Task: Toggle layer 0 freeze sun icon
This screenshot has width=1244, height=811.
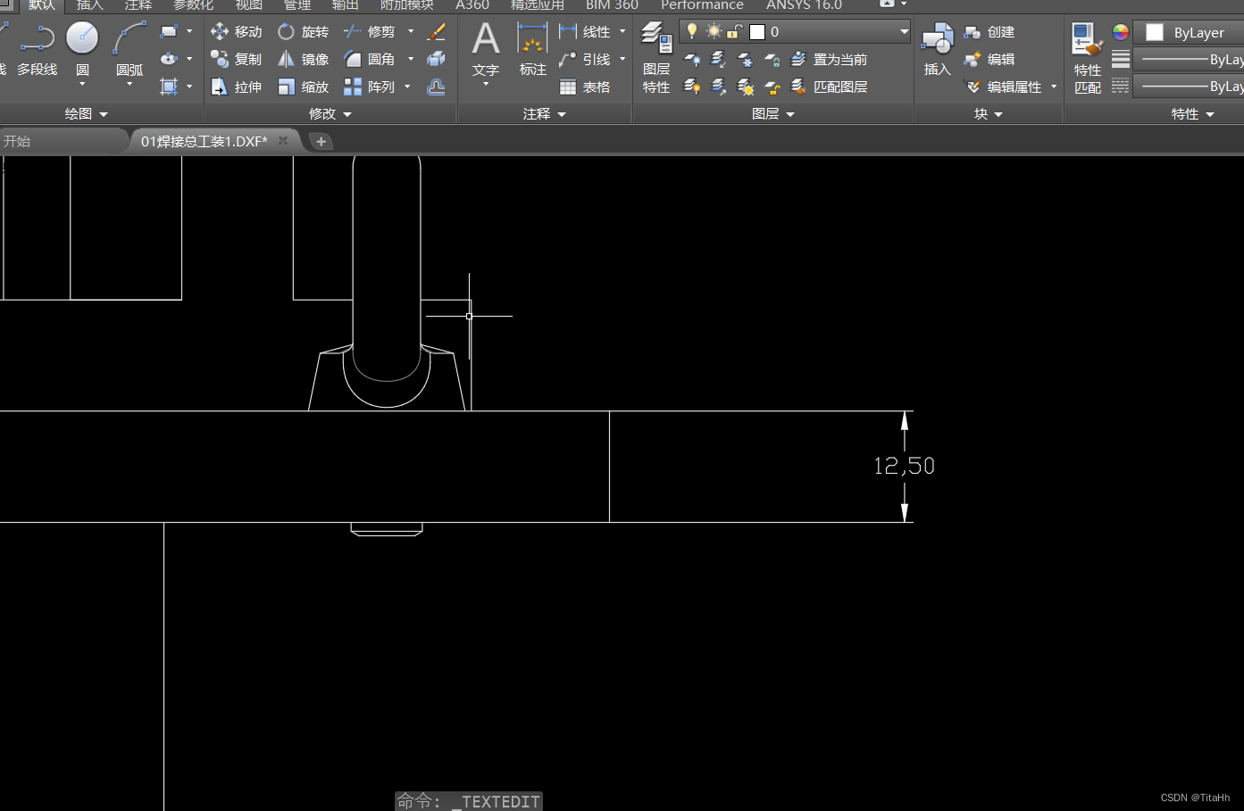Action: click(714, 31)
